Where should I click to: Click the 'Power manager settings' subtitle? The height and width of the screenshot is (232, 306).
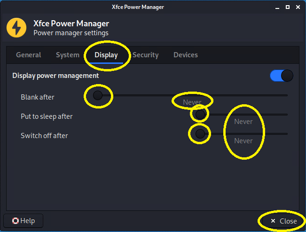(71, 33)
